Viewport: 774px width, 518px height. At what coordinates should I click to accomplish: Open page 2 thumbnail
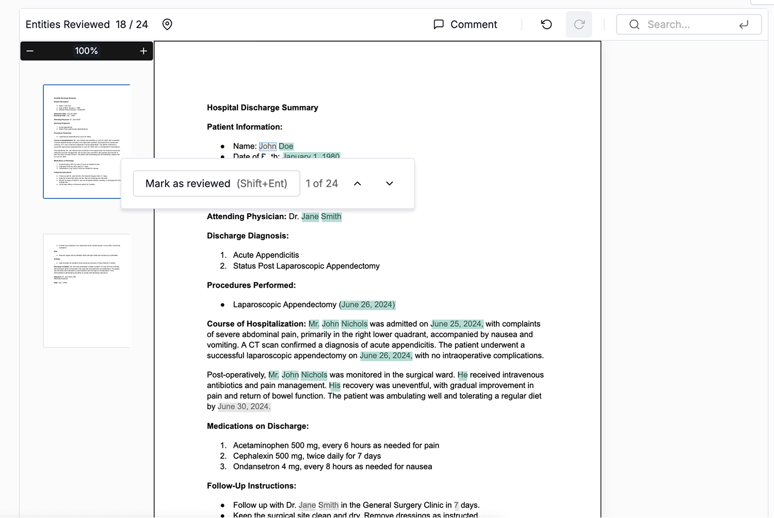coord(87,291)
